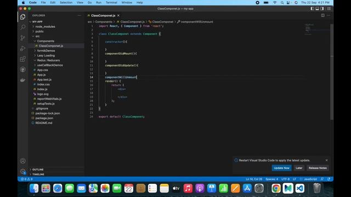The height and width of the screenshot is (197, 351).
Task: Select the ClassComponet.js tab
Action: [104, 15]
